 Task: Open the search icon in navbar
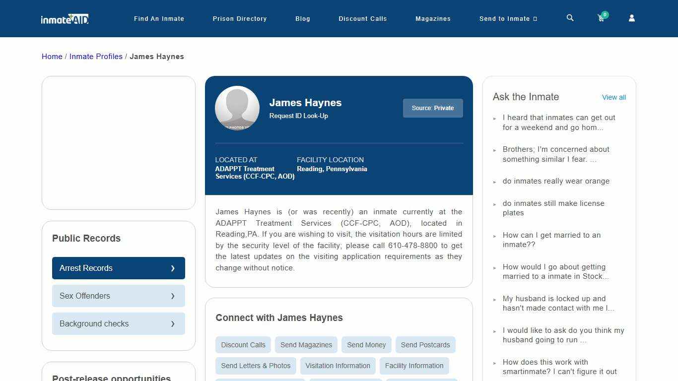pos(569,18)
